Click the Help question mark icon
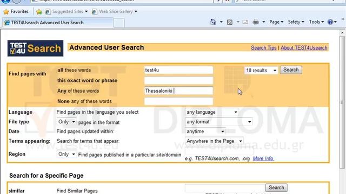Viewport: 346px width, 194px height. coord(330,22)
